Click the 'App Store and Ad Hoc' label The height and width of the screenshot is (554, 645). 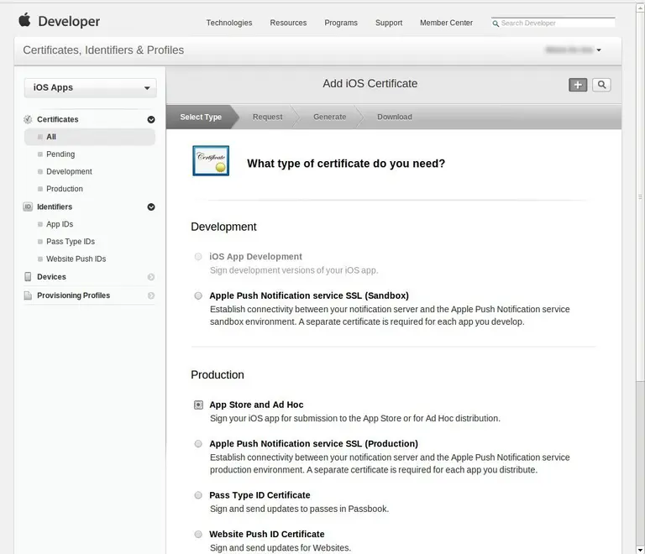pos(256,405)
